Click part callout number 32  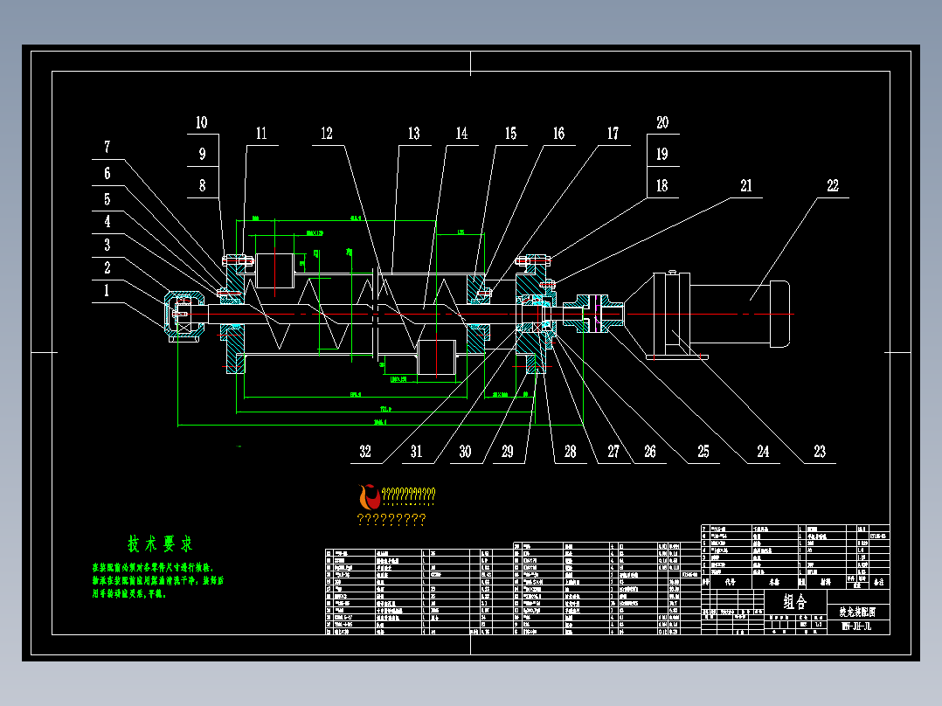tap(365, 451)
